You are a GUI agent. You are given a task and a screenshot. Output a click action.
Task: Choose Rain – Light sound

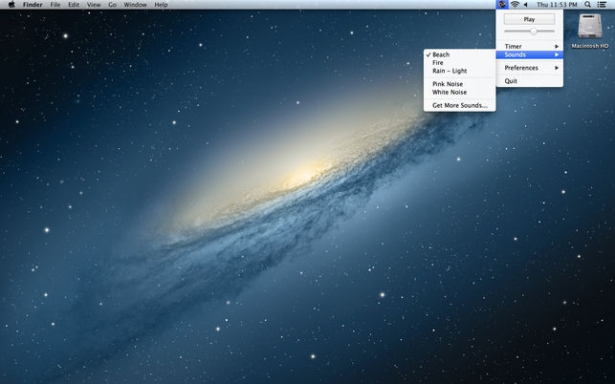(x=450, y=71)
